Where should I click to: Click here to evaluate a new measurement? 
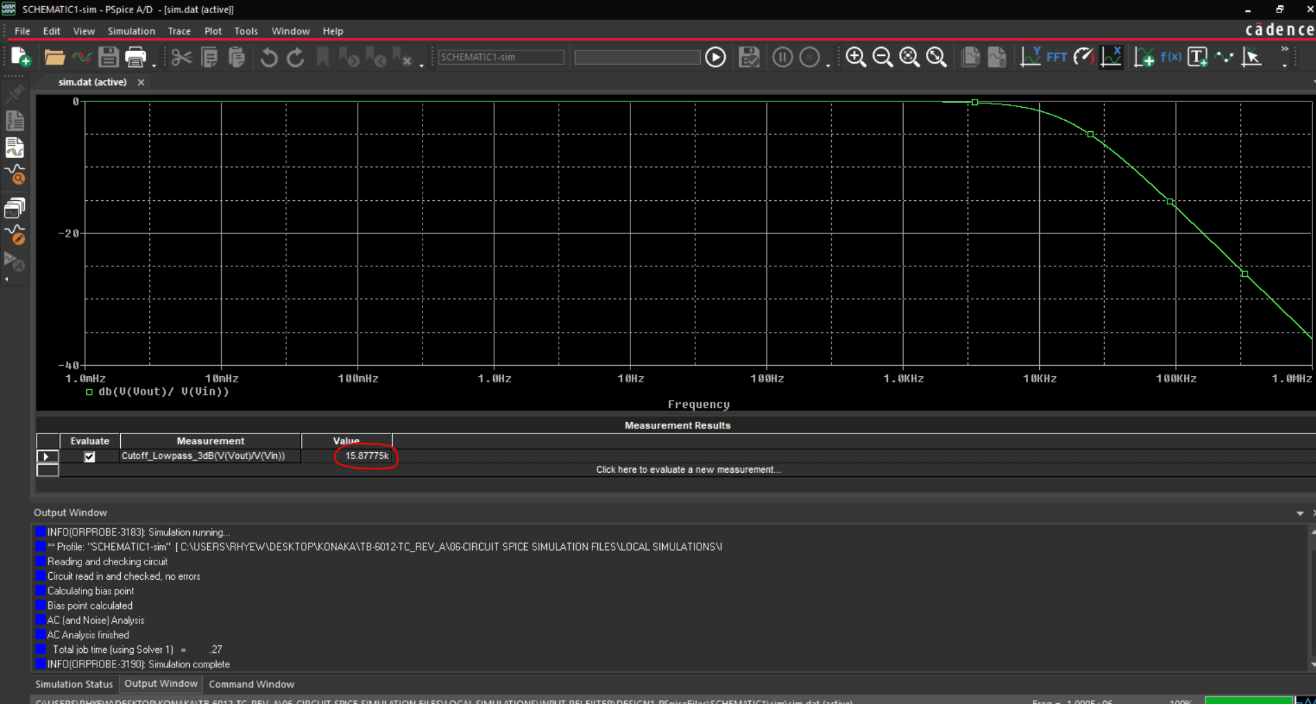pos(688,469)
